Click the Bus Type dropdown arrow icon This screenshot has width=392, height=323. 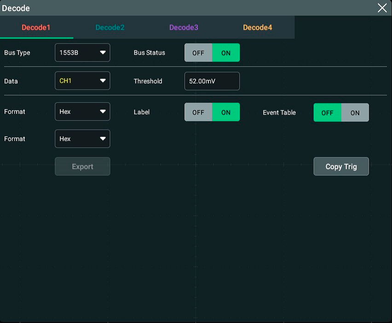103,53
